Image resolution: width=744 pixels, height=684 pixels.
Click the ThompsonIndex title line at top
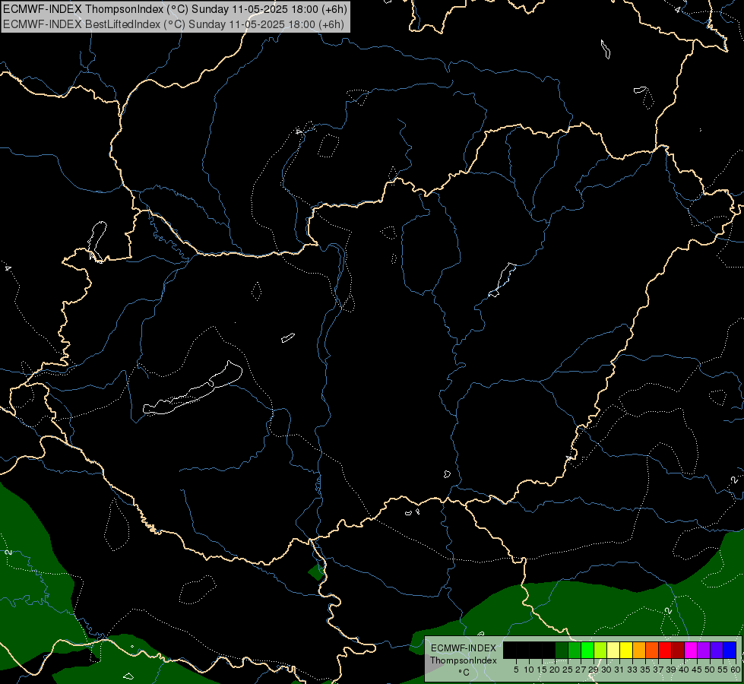(x=175, y=9)
